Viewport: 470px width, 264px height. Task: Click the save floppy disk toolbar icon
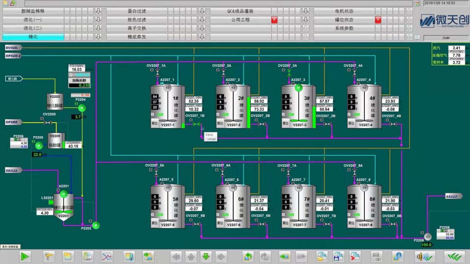[x=339, y=256]
